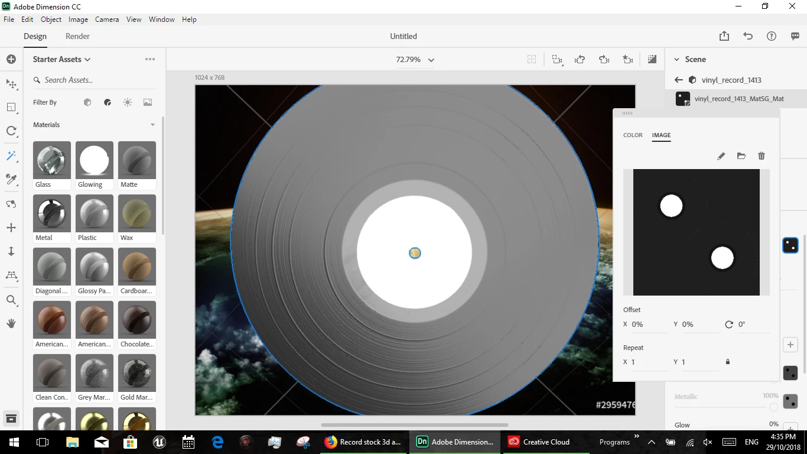The width and height of the screenshot is (807, 454).
Task: Click the Metallic slider handle
Action: (x=774, y=407)
